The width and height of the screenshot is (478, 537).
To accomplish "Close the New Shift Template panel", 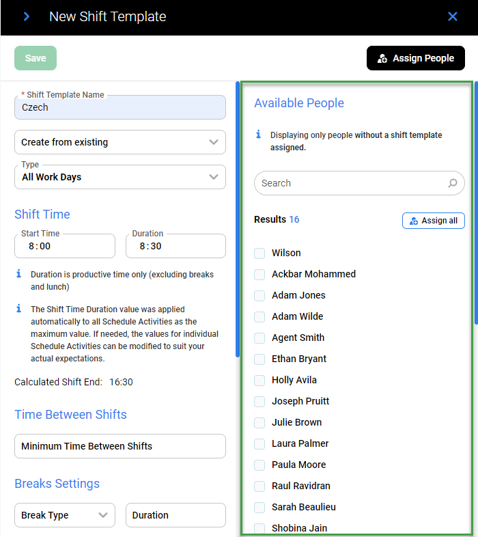I will click(452, 16).
